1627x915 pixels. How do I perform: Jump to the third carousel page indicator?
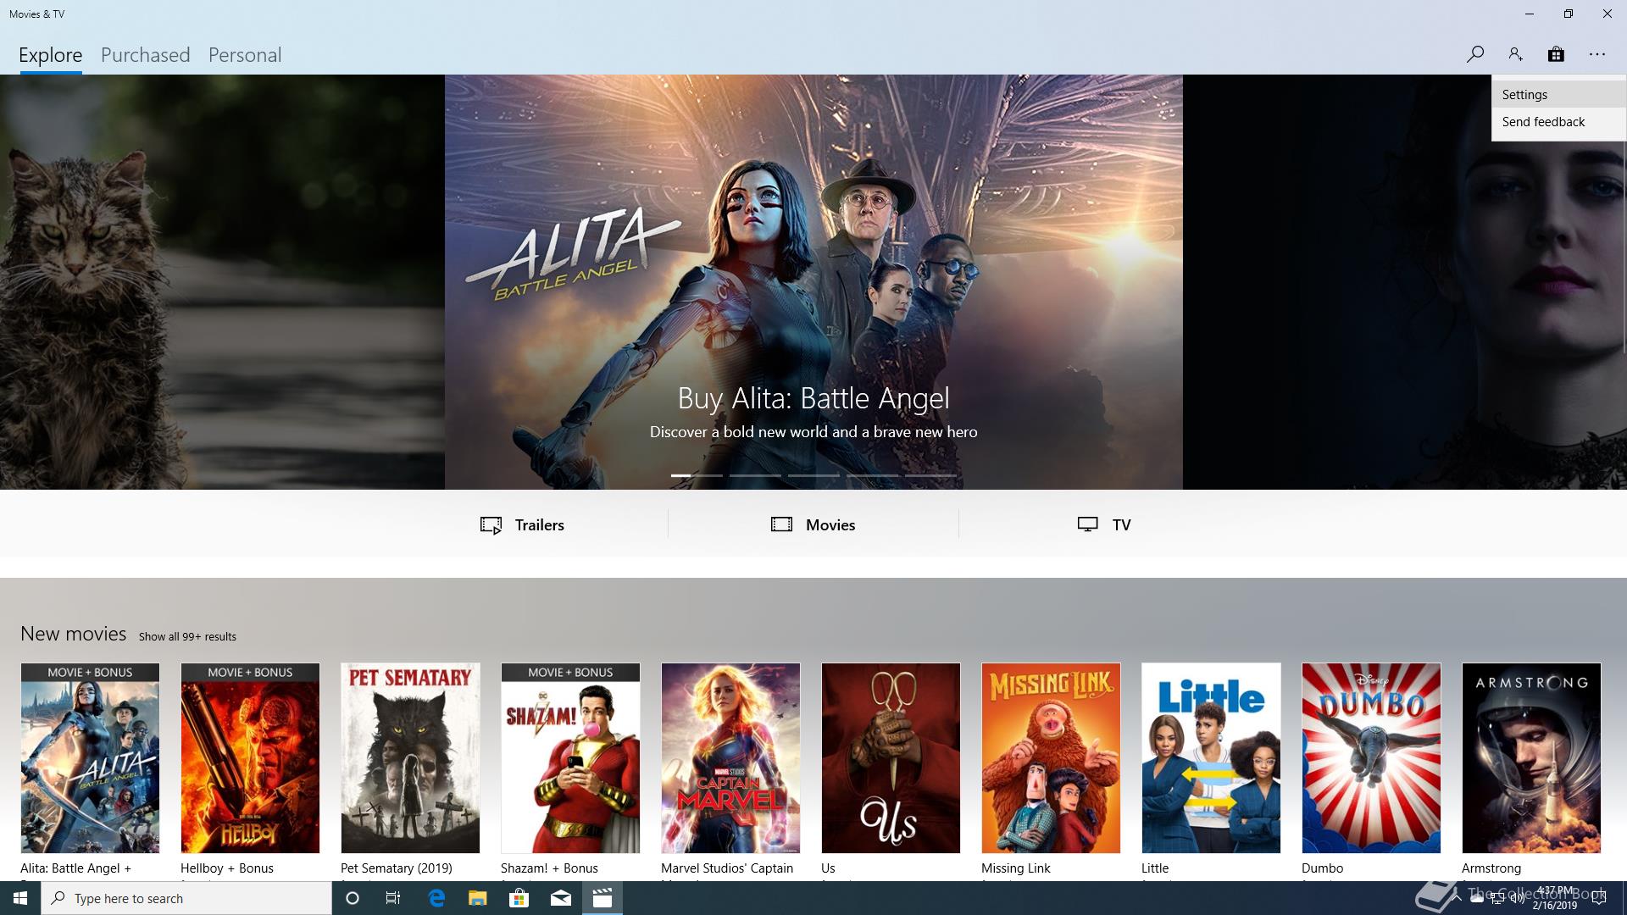click(813, 475)
